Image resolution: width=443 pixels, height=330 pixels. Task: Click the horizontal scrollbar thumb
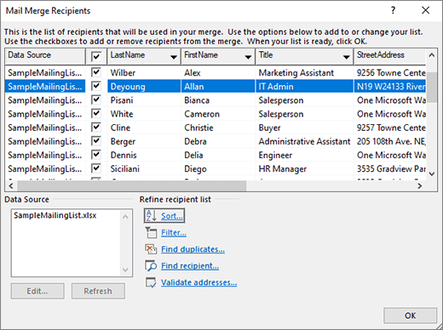point(132,186)
